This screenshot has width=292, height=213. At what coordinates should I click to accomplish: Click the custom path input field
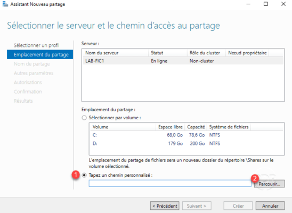coord(170,183)
